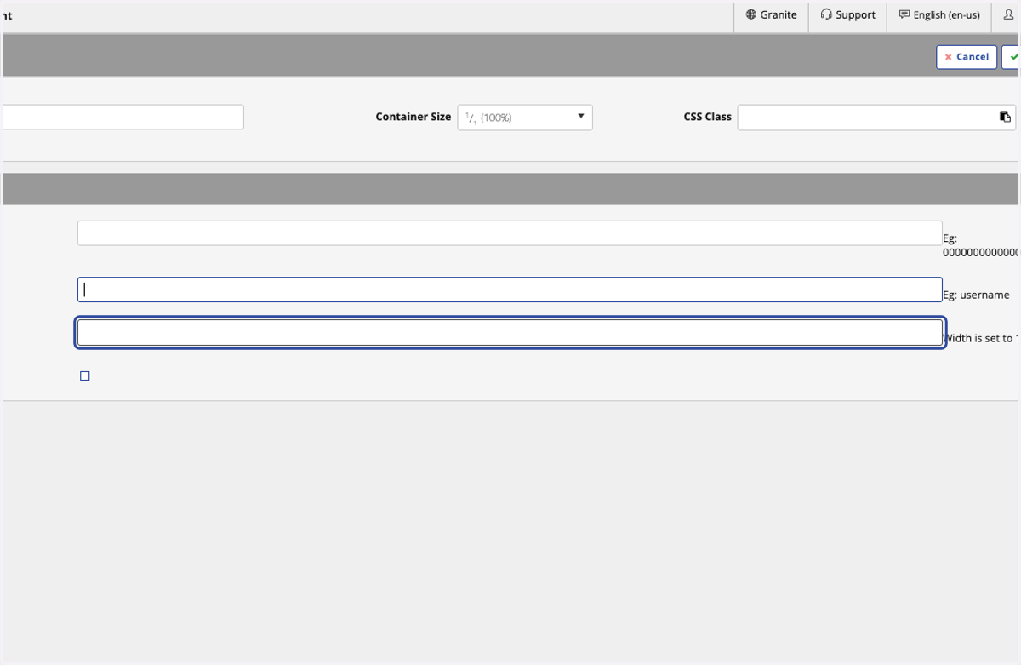Open the Support menu
This screenshot has width=1021, height=665.
pyautogui.click(x=848, y=15)
